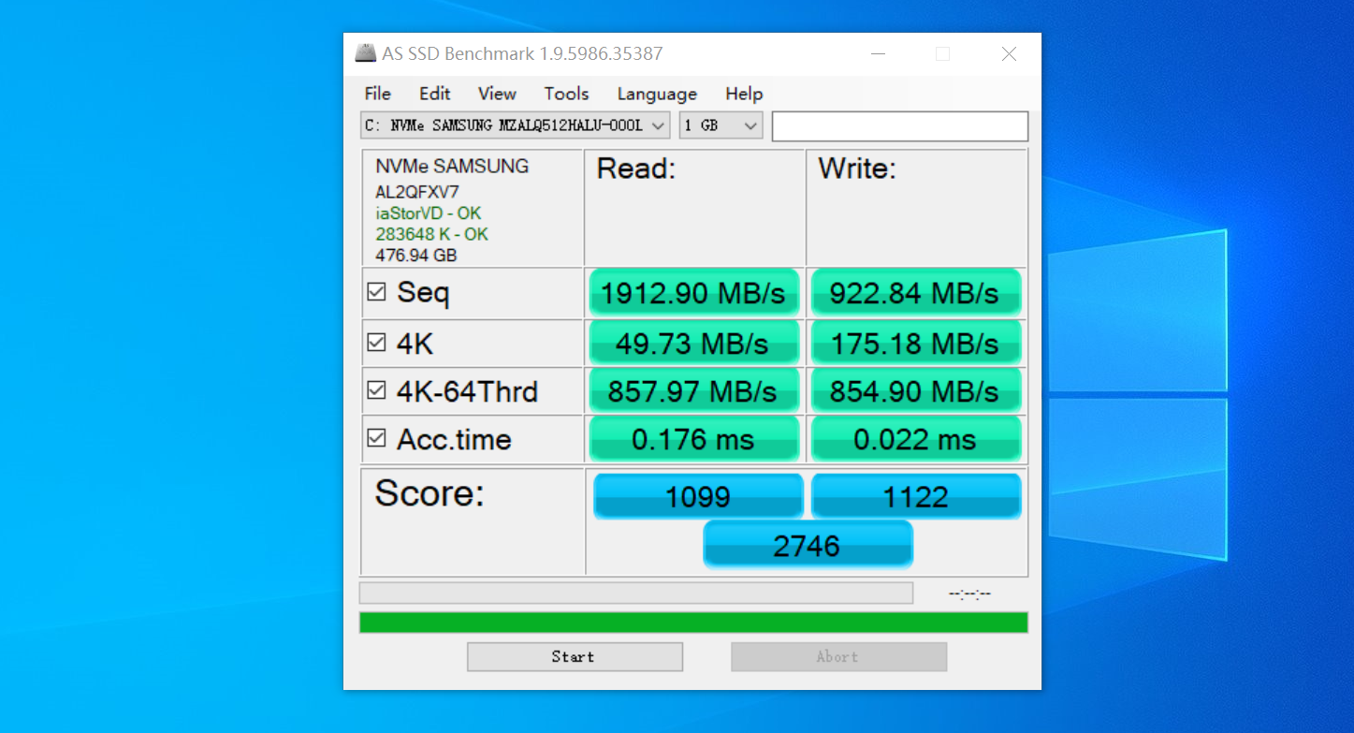Click the Seq read result 1912.90 MB/s
Viewport: 1354px width, 733px height.
pos(693,292)
